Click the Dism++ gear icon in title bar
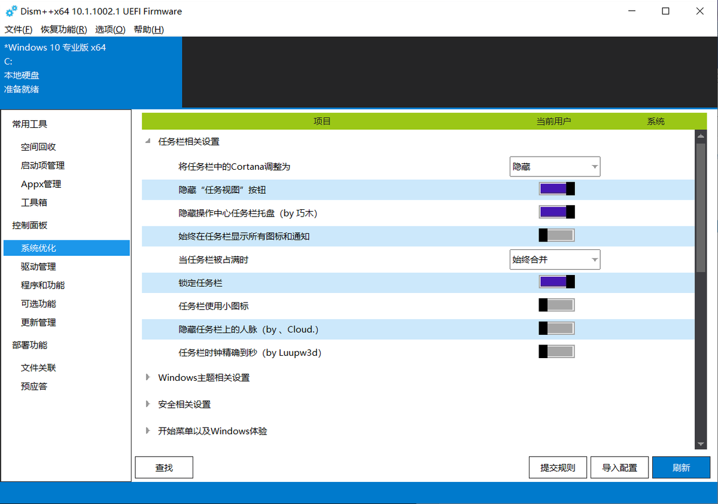Image resolution: width=718 pixels, height=504 pixels. pyautogui.click(x=11, y=11)
